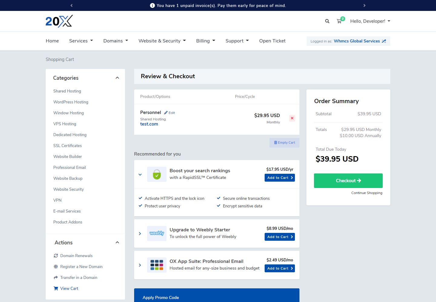The height and width of the screenshot is (302, 436).
Task: Open the Website & Security menu
Action: 162,41
